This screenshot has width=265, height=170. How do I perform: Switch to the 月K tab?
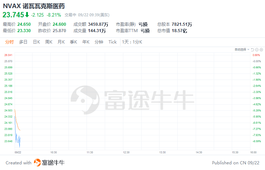[61, 42]
